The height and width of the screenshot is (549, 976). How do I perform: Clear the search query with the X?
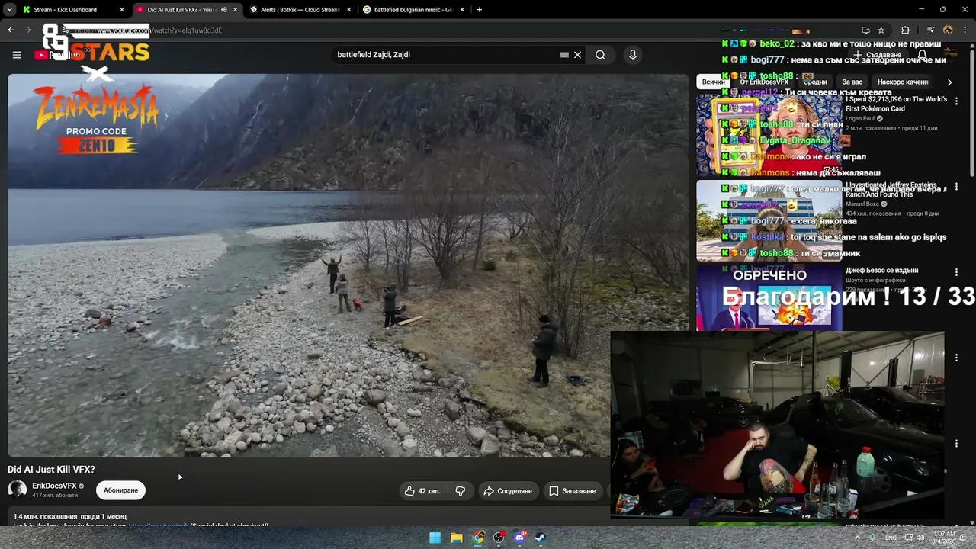577,55
